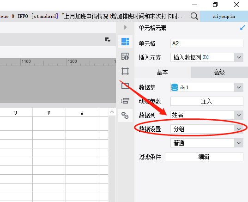Open the cell element panel icon
Image resolution: width=248 pixels, height=202 pixels.
pos(125,42)
